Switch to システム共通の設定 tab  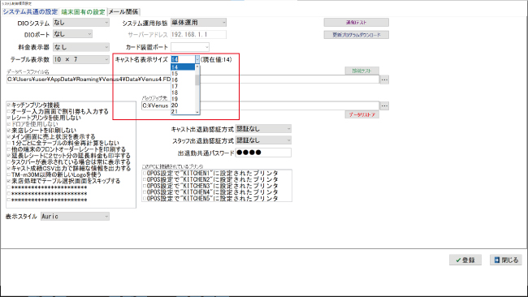(30, 12)
